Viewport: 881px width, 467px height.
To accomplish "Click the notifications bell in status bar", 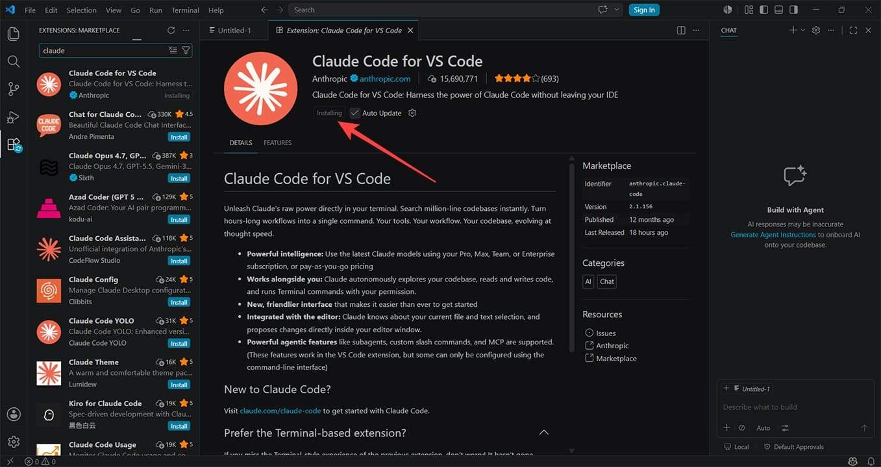I will (871, 461).
